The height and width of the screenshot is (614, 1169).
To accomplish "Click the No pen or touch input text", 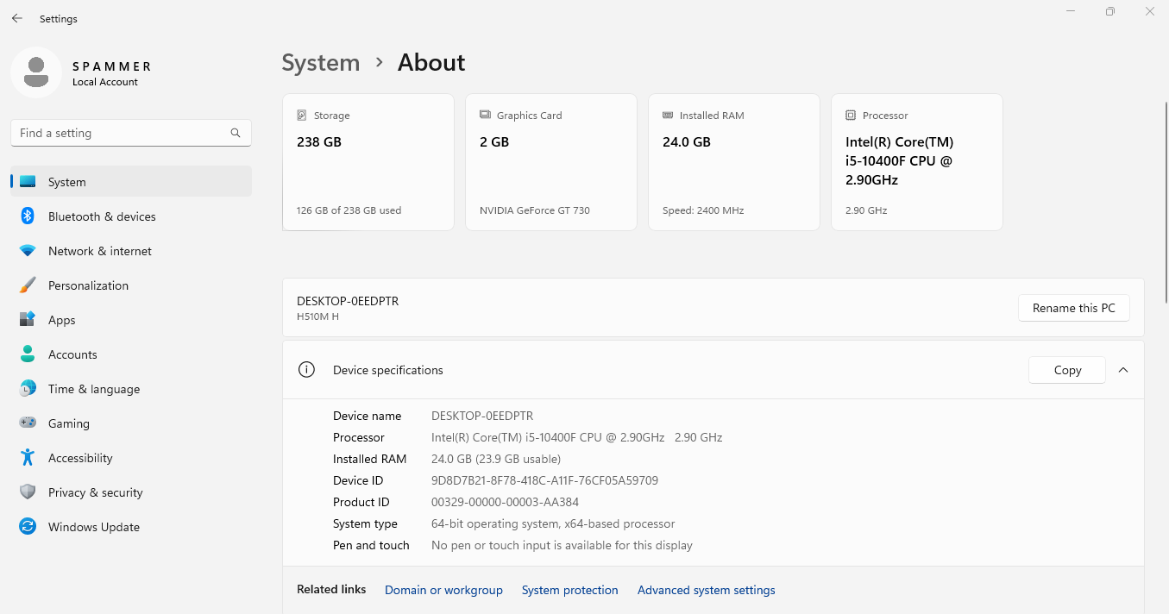I will 562,545.
